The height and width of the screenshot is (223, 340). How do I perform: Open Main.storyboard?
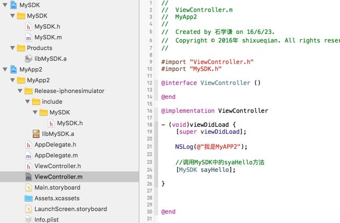pyautogui.click(x=58, y=188)
